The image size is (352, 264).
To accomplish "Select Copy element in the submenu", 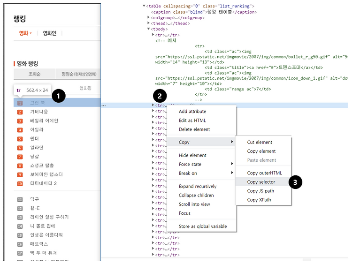I will coord(261,151).
